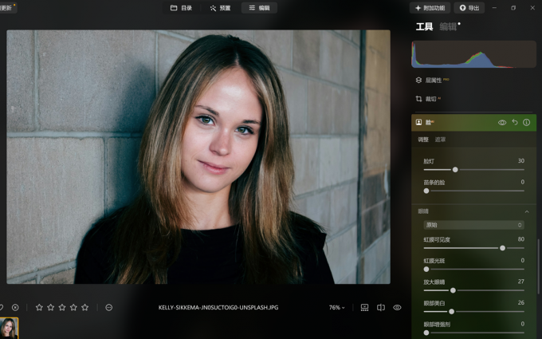Click the 眼部美白 value 26

(521, 302)
